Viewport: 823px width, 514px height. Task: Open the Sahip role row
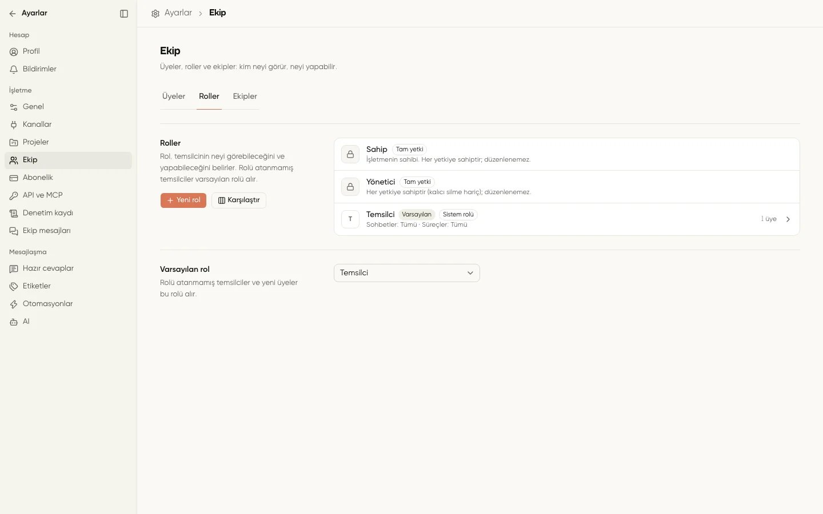(x=567, y=154)
